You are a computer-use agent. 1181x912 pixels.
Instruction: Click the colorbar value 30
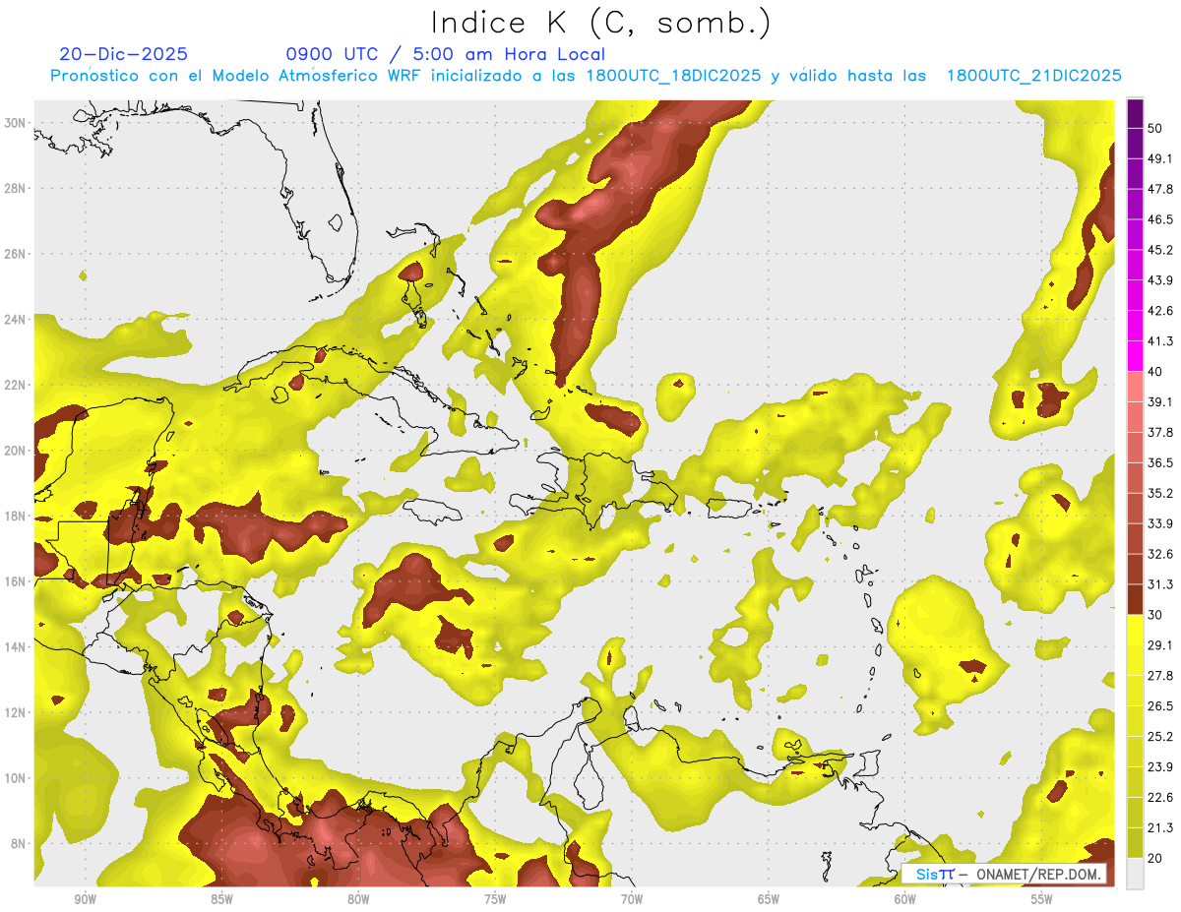(1155, 615)
